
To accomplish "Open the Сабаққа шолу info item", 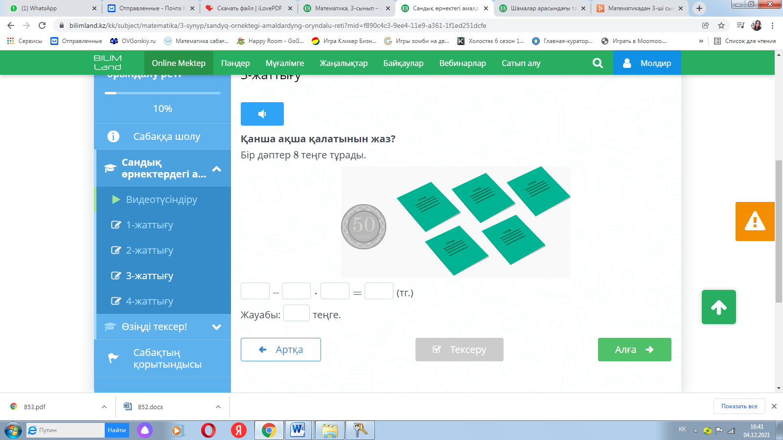I will (x=162, y=136).
